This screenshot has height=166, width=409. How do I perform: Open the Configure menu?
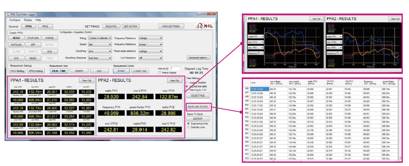pos(15,20)
